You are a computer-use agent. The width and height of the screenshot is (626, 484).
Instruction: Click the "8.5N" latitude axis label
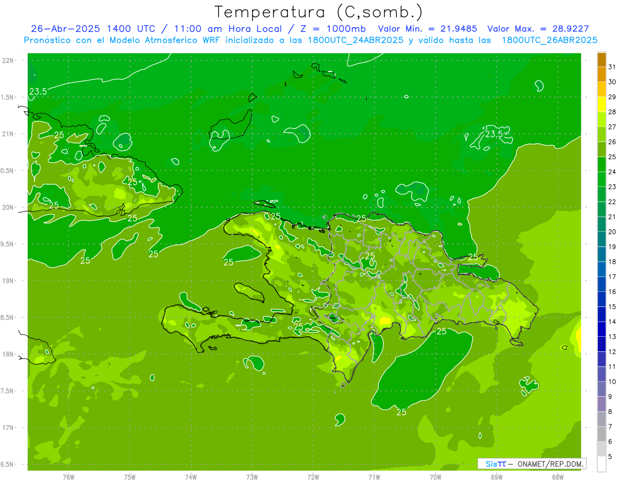click(x=8, y=317)
